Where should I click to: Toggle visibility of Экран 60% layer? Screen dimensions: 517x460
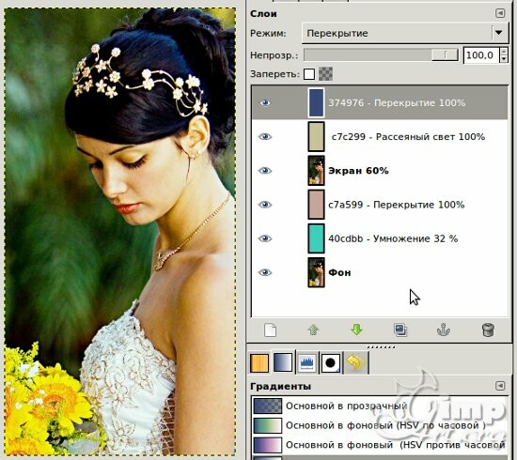[x=265, y=171]
